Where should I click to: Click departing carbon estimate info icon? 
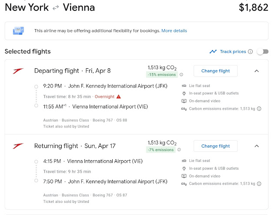[259, 109]
